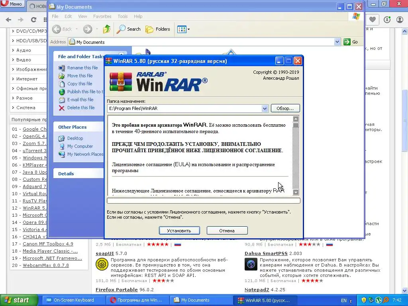Click the Windows start button

tap(19, 300)
